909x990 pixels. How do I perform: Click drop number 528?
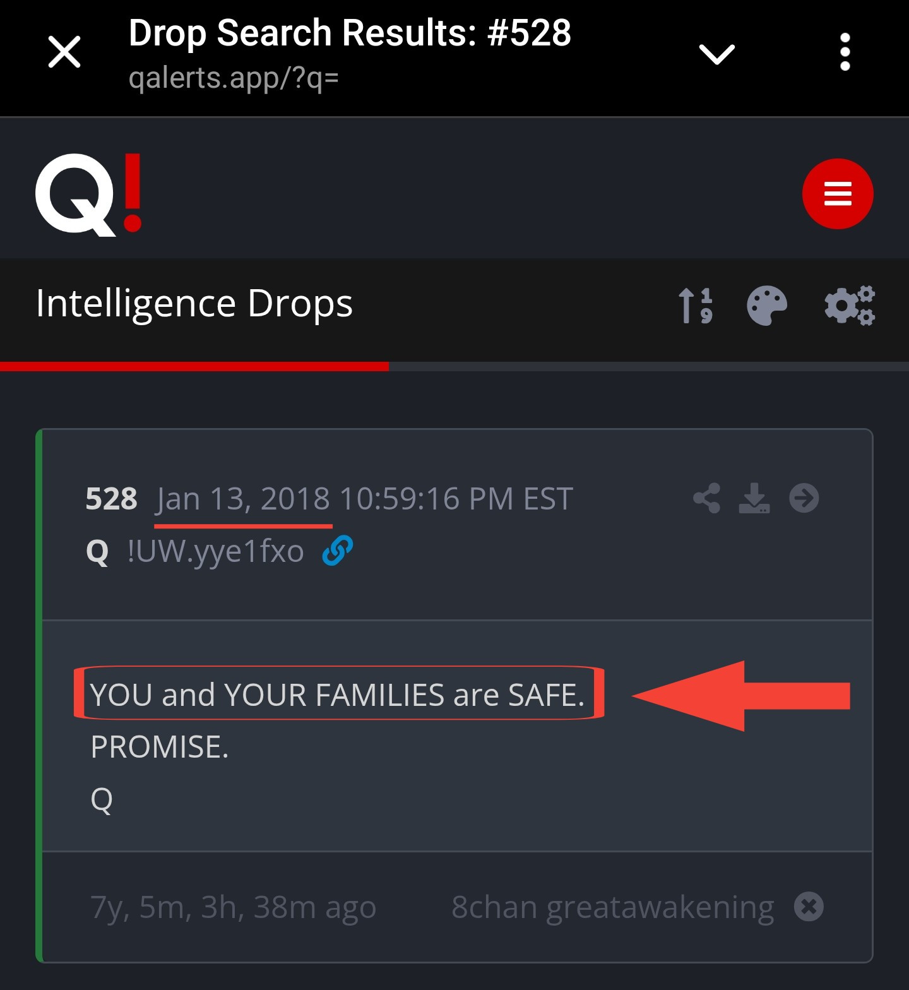tap(111, 499)
